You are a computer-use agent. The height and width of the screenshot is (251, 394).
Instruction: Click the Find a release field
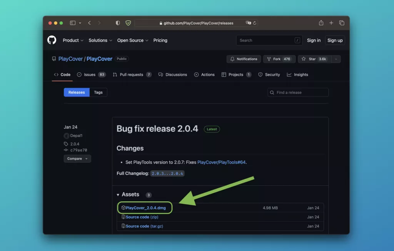[x=298, y=92]
